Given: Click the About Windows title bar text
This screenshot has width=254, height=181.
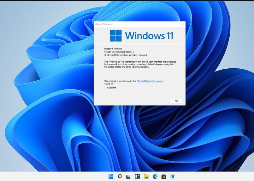Looking at the screenshot, I should 104,24.
